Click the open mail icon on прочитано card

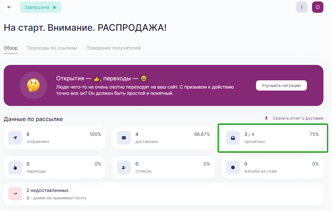(x=233, y=138)
